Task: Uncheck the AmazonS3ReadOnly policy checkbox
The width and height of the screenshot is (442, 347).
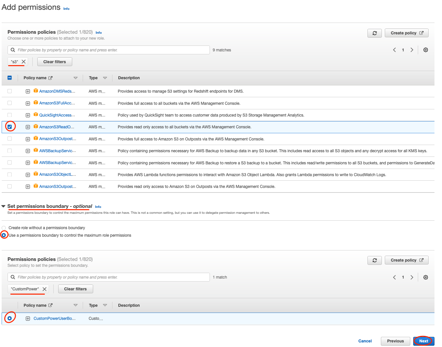Action: [x=10, y=127]
